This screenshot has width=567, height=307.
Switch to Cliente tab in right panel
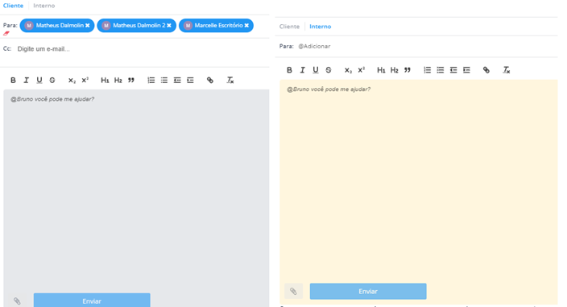(x=289, y=27)
